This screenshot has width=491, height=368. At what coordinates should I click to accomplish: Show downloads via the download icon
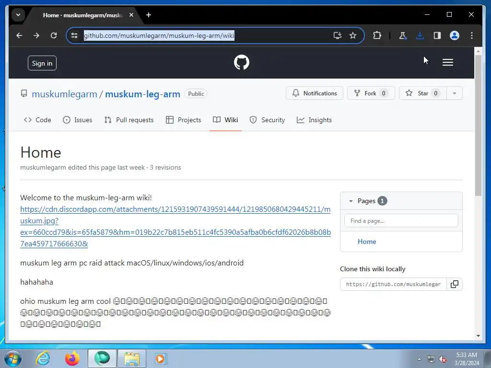coord(420,35)
